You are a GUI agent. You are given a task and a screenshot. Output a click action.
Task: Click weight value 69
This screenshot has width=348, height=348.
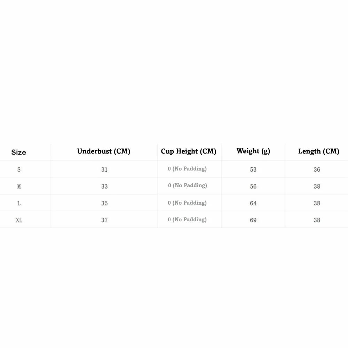click(253, 220)
